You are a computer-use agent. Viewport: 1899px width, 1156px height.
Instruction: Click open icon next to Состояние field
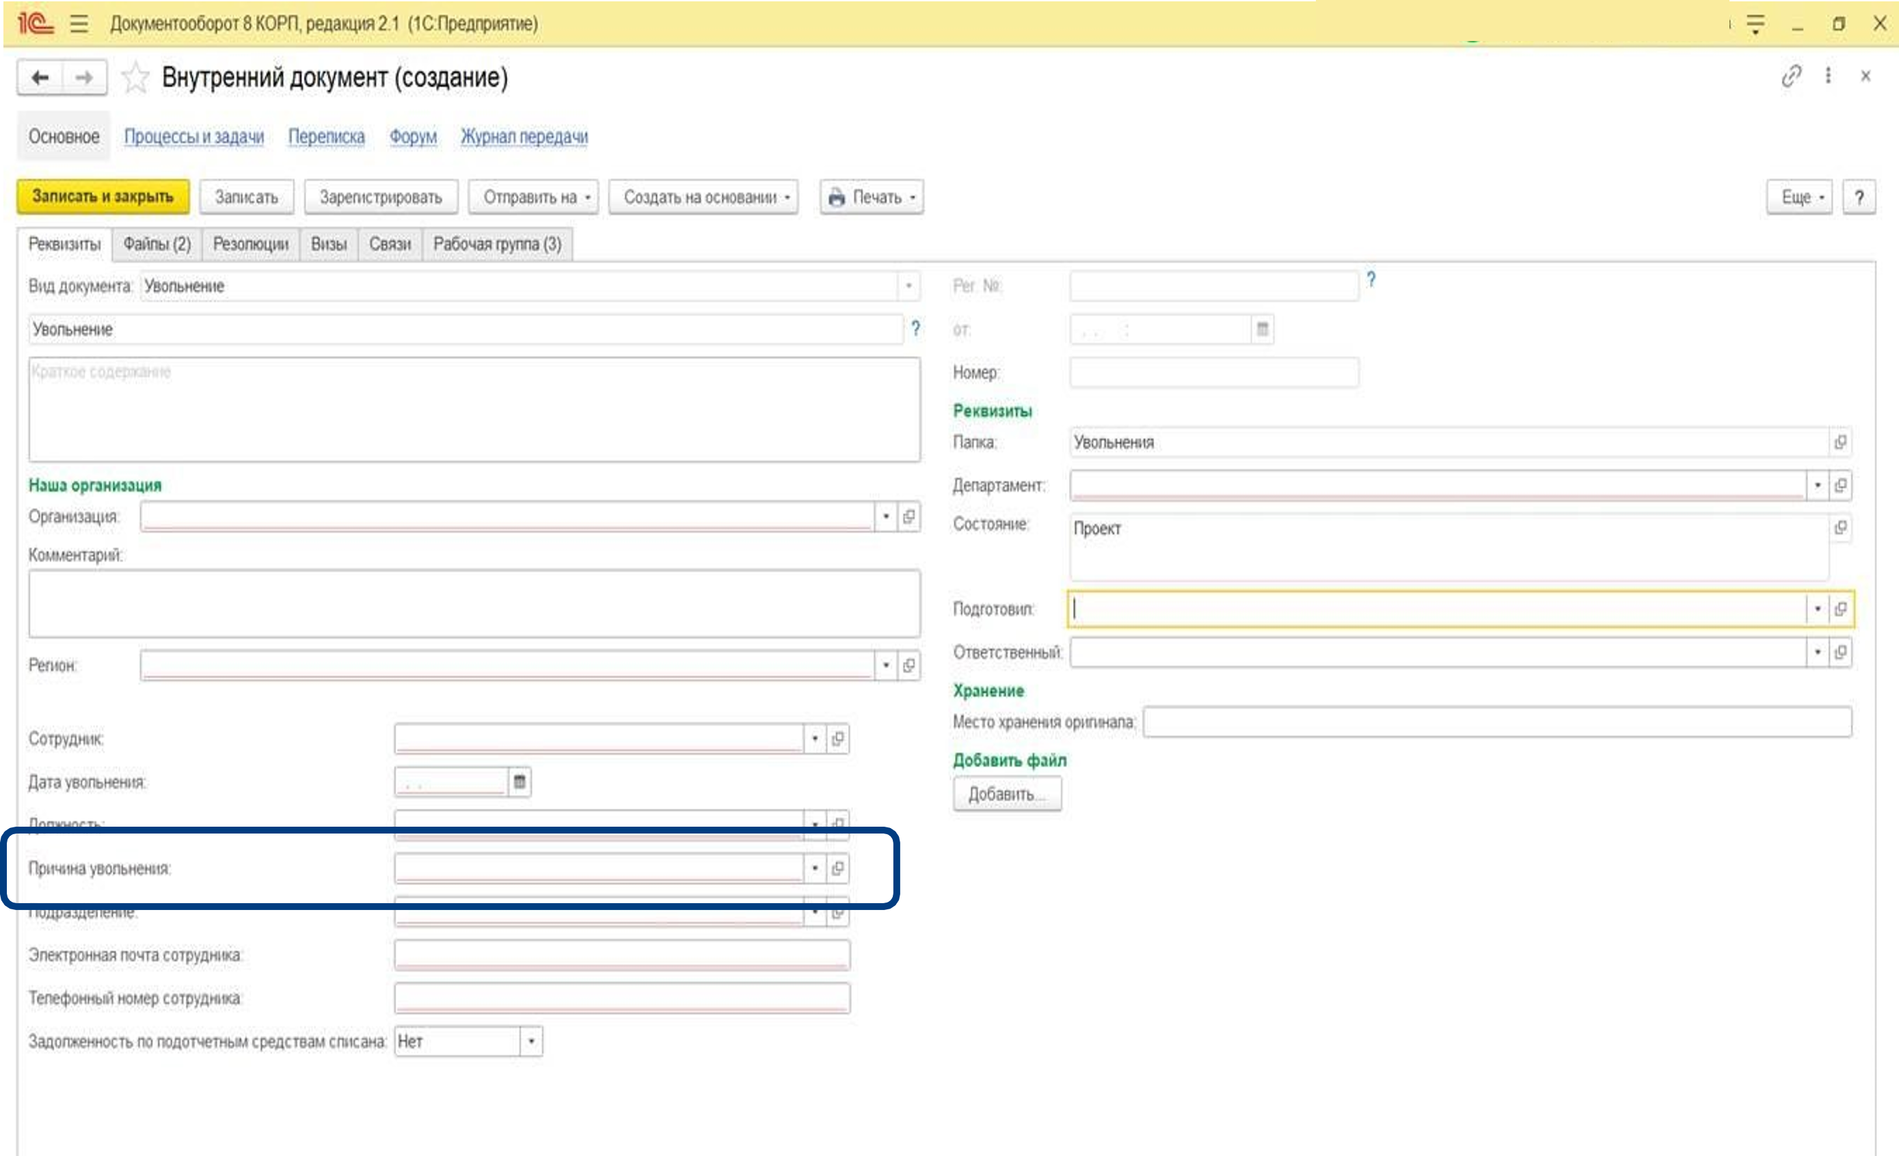[1840, 527]
